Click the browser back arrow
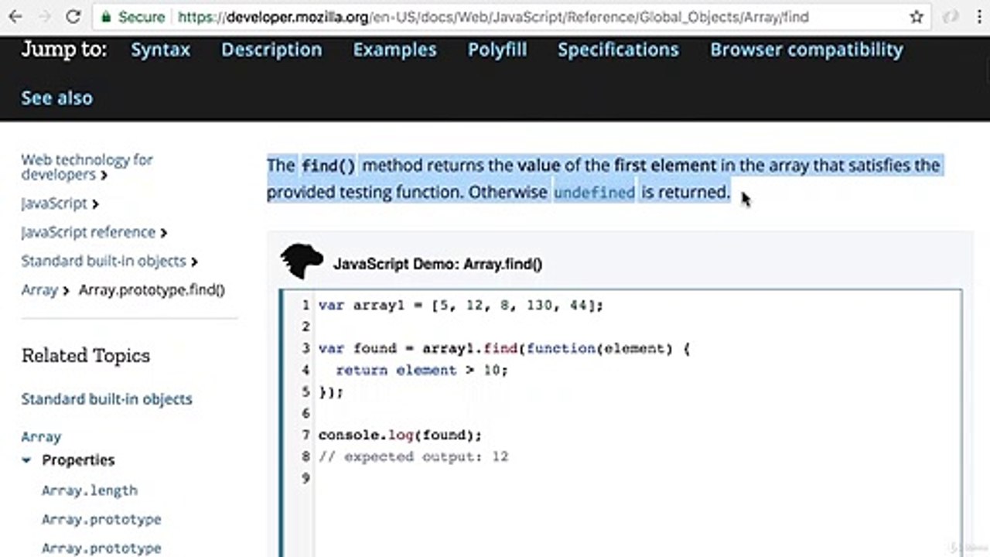Image resolution: width=990 pixels, height=557 pixels. 15,16
